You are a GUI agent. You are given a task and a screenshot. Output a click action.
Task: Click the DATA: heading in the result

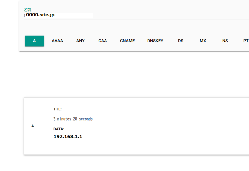coord(59,129)
